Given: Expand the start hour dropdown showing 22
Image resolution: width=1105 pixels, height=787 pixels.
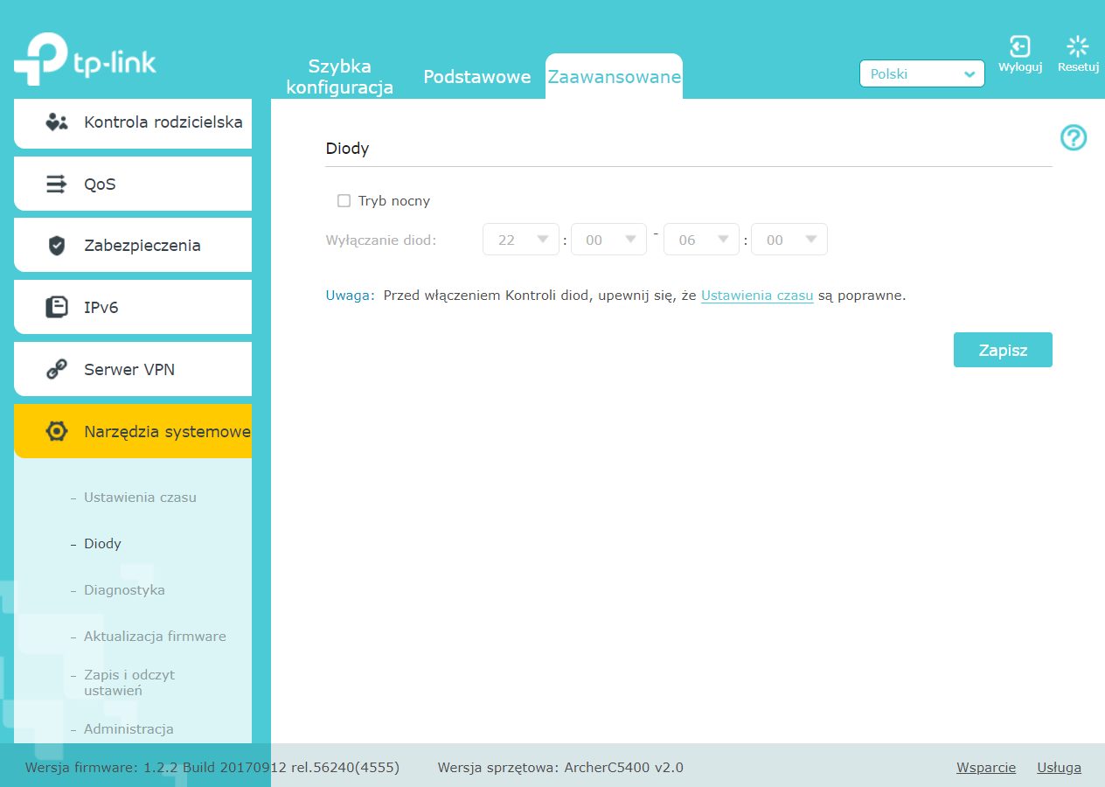Looking at the screenshot, I should 520,240.
